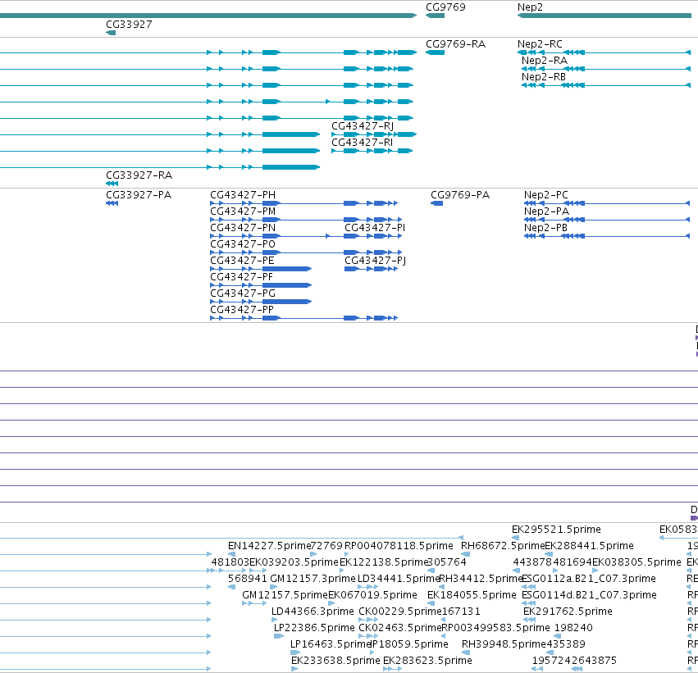Click the RP003499583.5prime EST label
The width and height of the screenshot is (698, 673).
[496, 628]
